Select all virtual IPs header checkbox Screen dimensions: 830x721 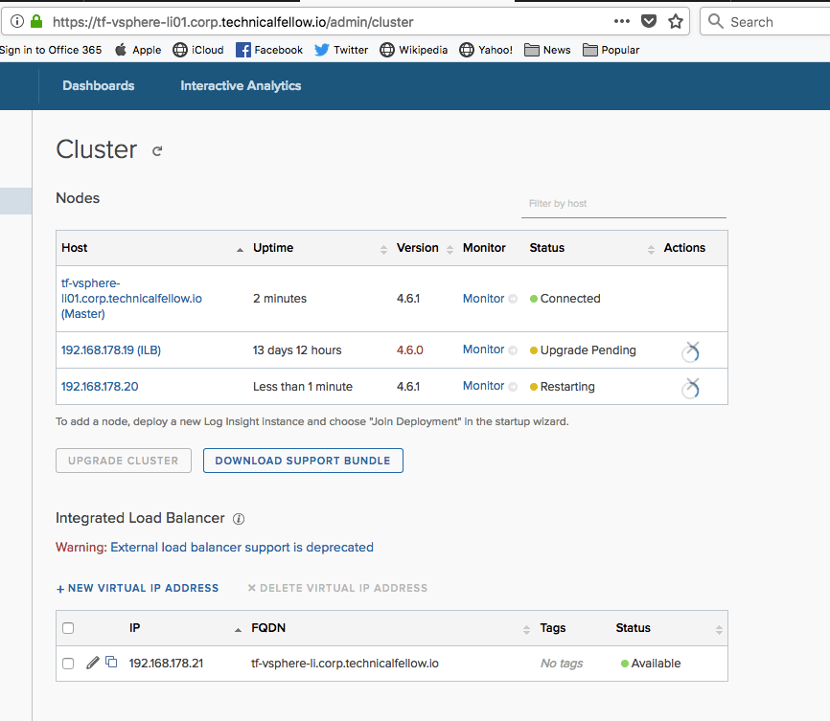click(68, 628)
